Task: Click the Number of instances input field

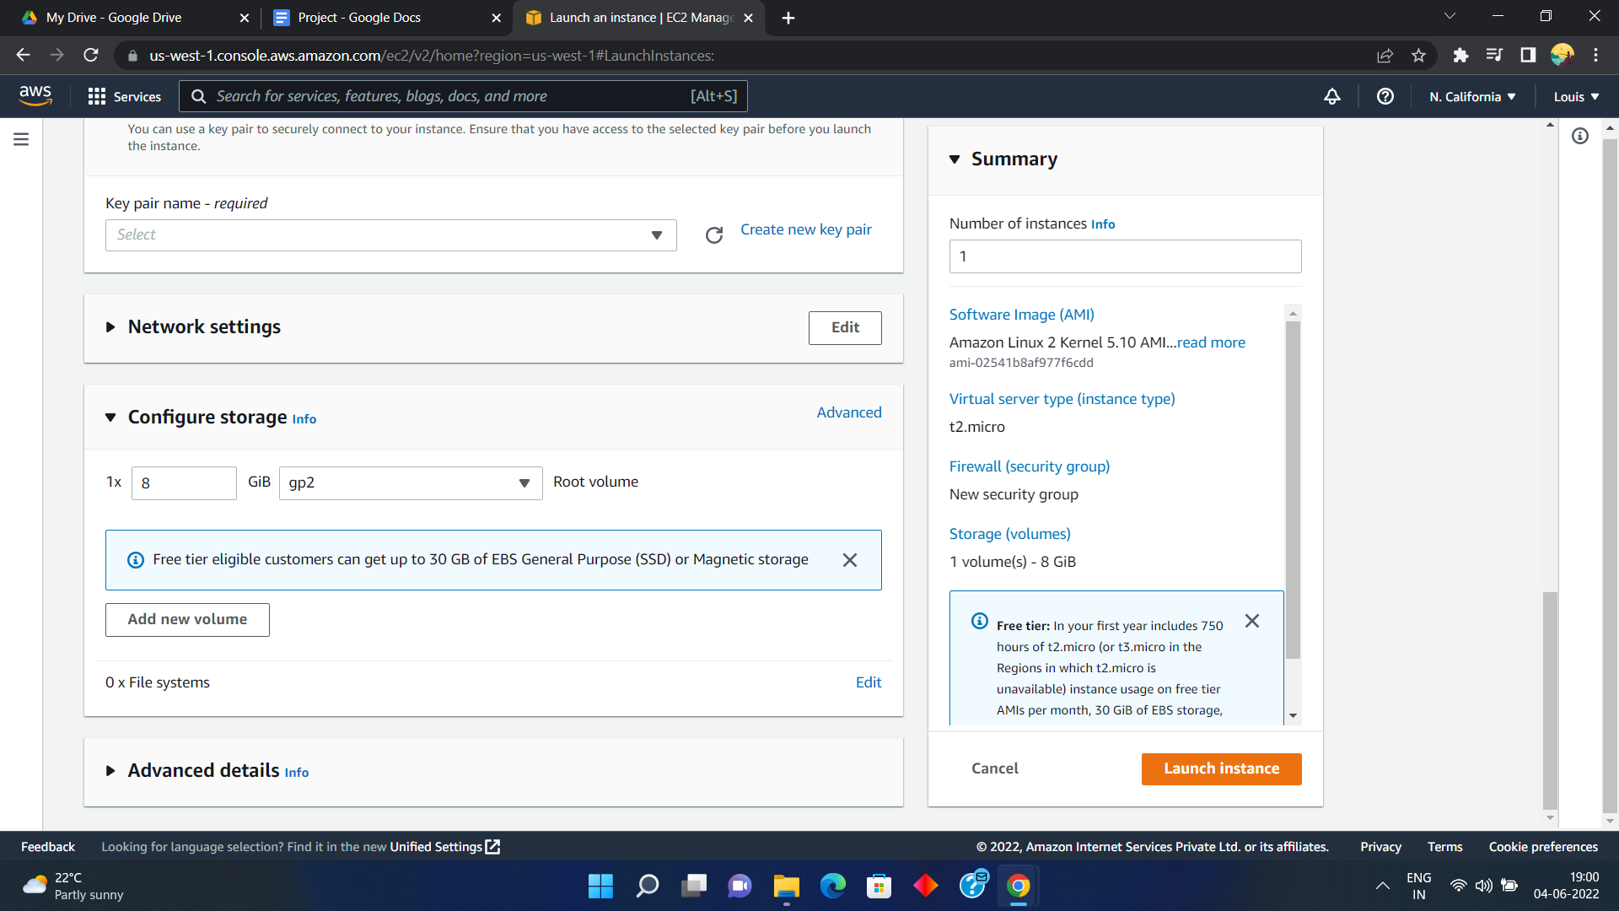Action: 1125,256
